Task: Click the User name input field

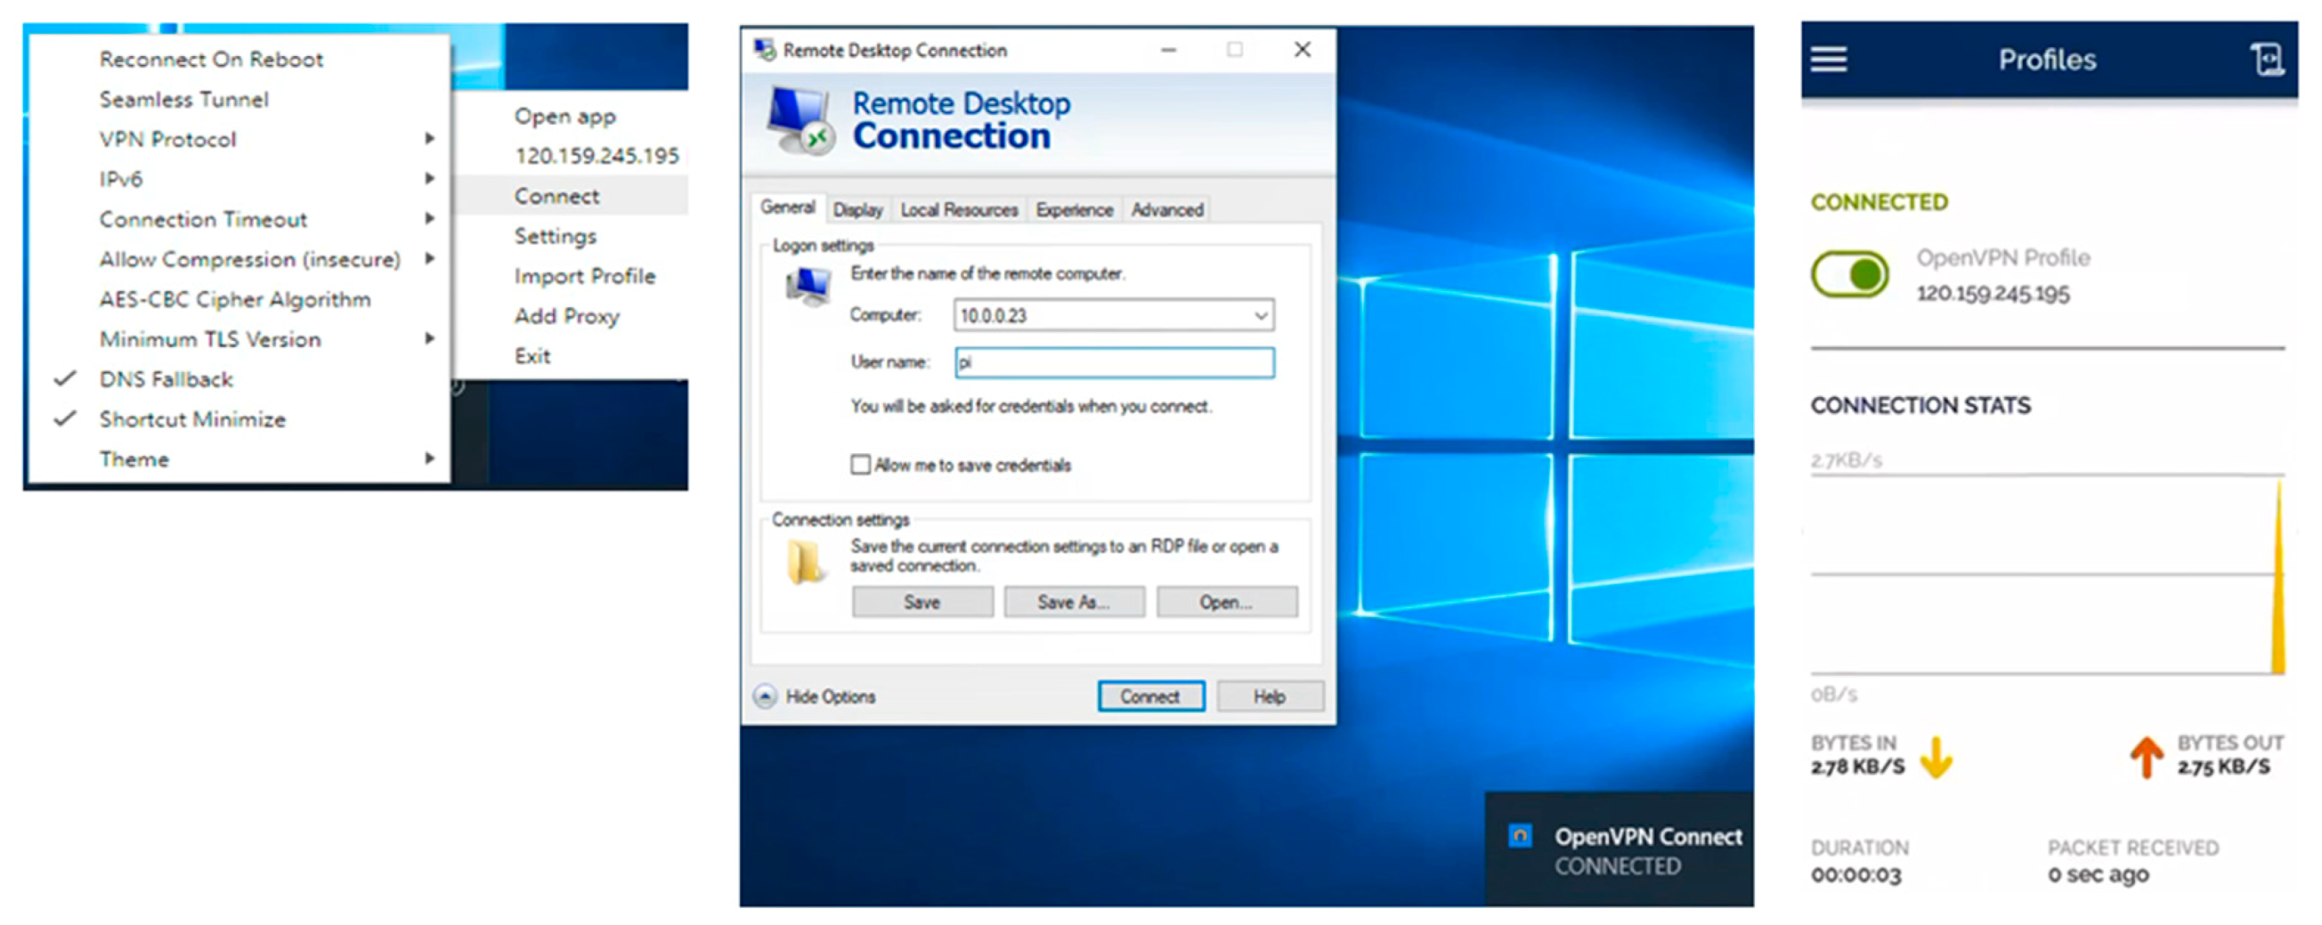Action: coord(1114,362)
